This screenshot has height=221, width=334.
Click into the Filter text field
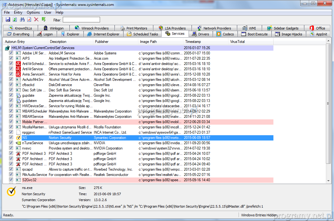pos(81,20)
